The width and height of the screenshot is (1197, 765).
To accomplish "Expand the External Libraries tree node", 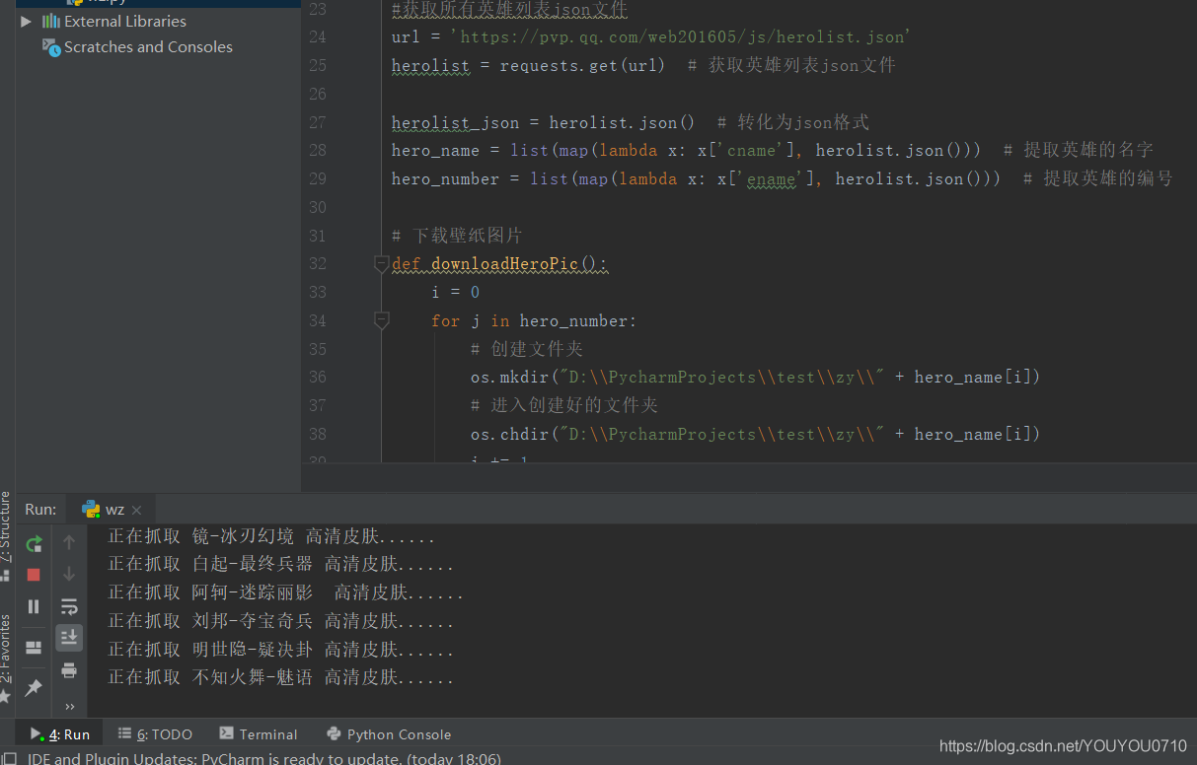I will pos(26,21).
